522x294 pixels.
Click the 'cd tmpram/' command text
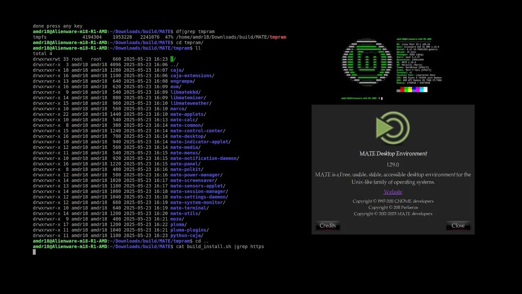(190, 42)
